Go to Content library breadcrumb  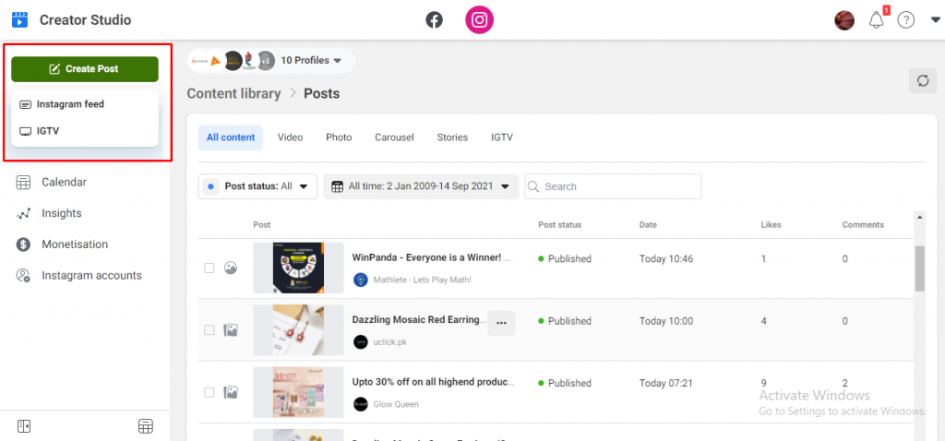click(233, 93)
